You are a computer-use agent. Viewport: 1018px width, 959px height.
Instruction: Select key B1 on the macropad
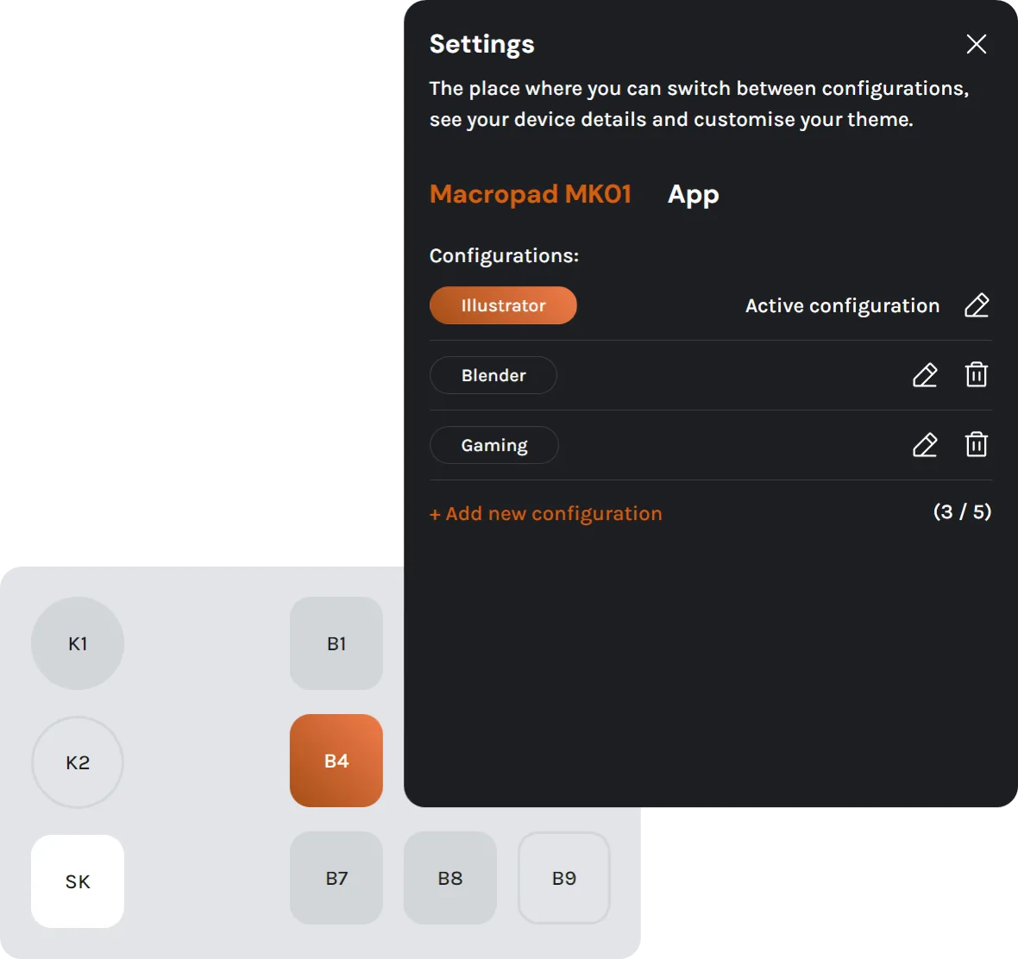click(x=336, y=643)
